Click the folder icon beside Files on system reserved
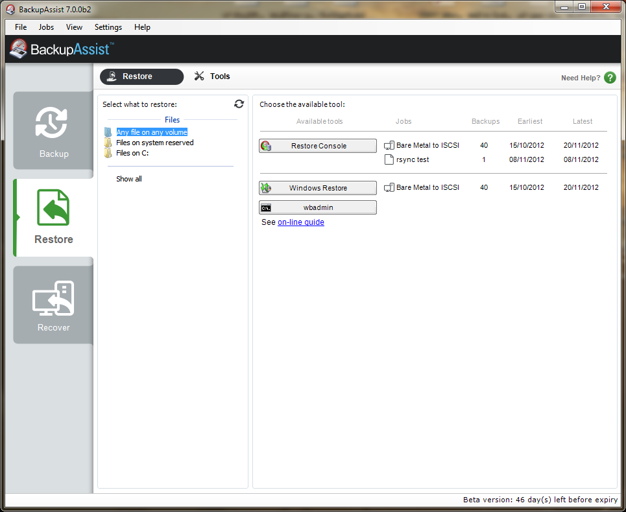Viewport: 626px width, 512px height. [x=108, y=143]
